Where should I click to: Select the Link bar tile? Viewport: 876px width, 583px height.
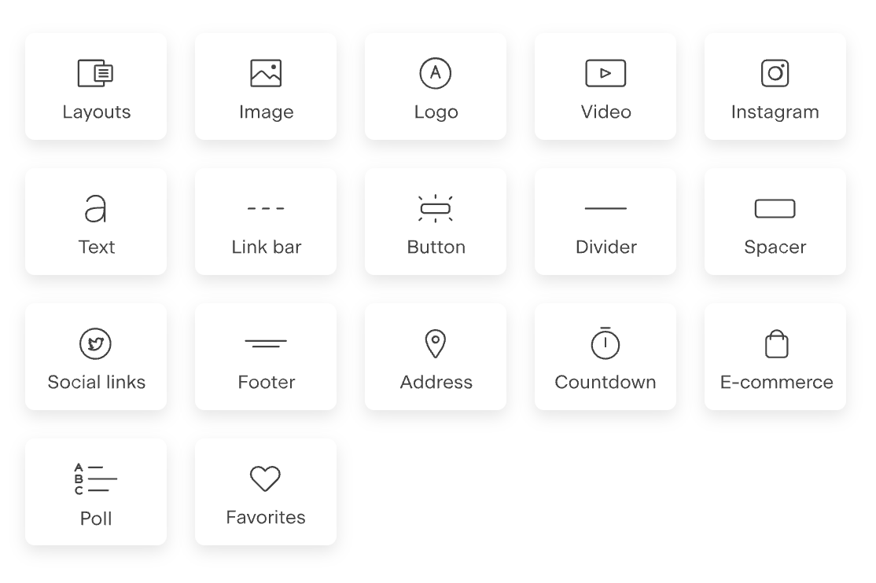pos(265,222)
